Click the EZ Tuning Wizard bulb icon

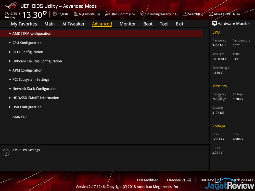[x=142, y=14]
